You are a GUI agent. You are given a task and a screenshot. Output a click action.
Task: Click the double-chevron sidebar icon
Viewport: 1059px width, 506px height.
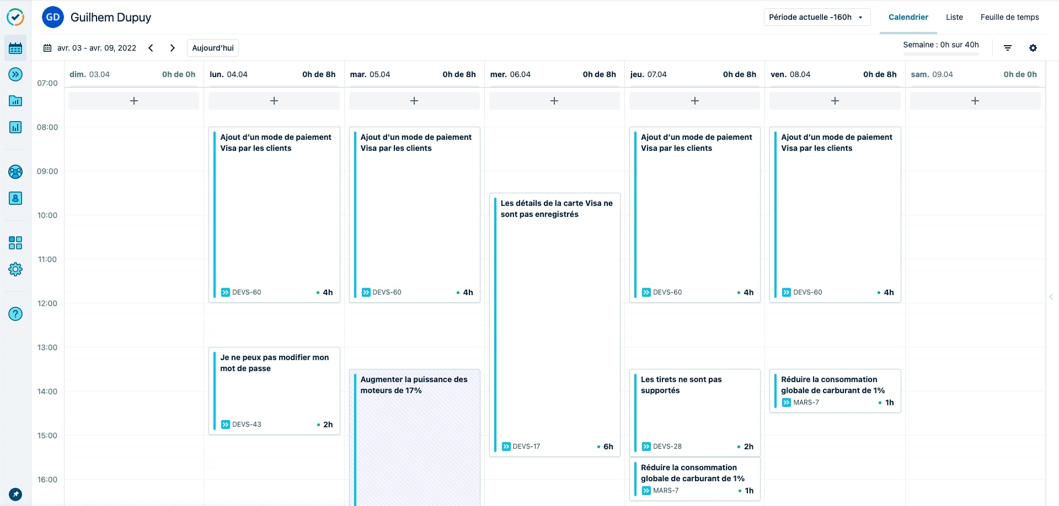(15, 74)
